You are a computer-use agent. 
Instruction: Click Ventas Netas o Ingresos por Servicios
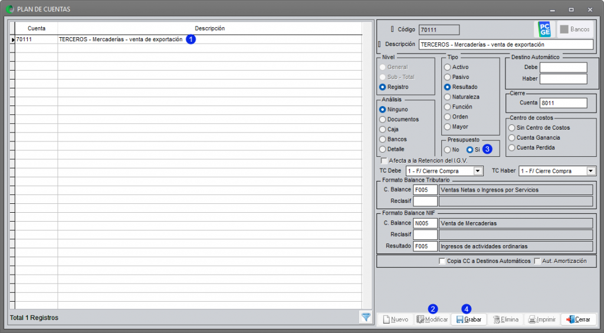516,190
